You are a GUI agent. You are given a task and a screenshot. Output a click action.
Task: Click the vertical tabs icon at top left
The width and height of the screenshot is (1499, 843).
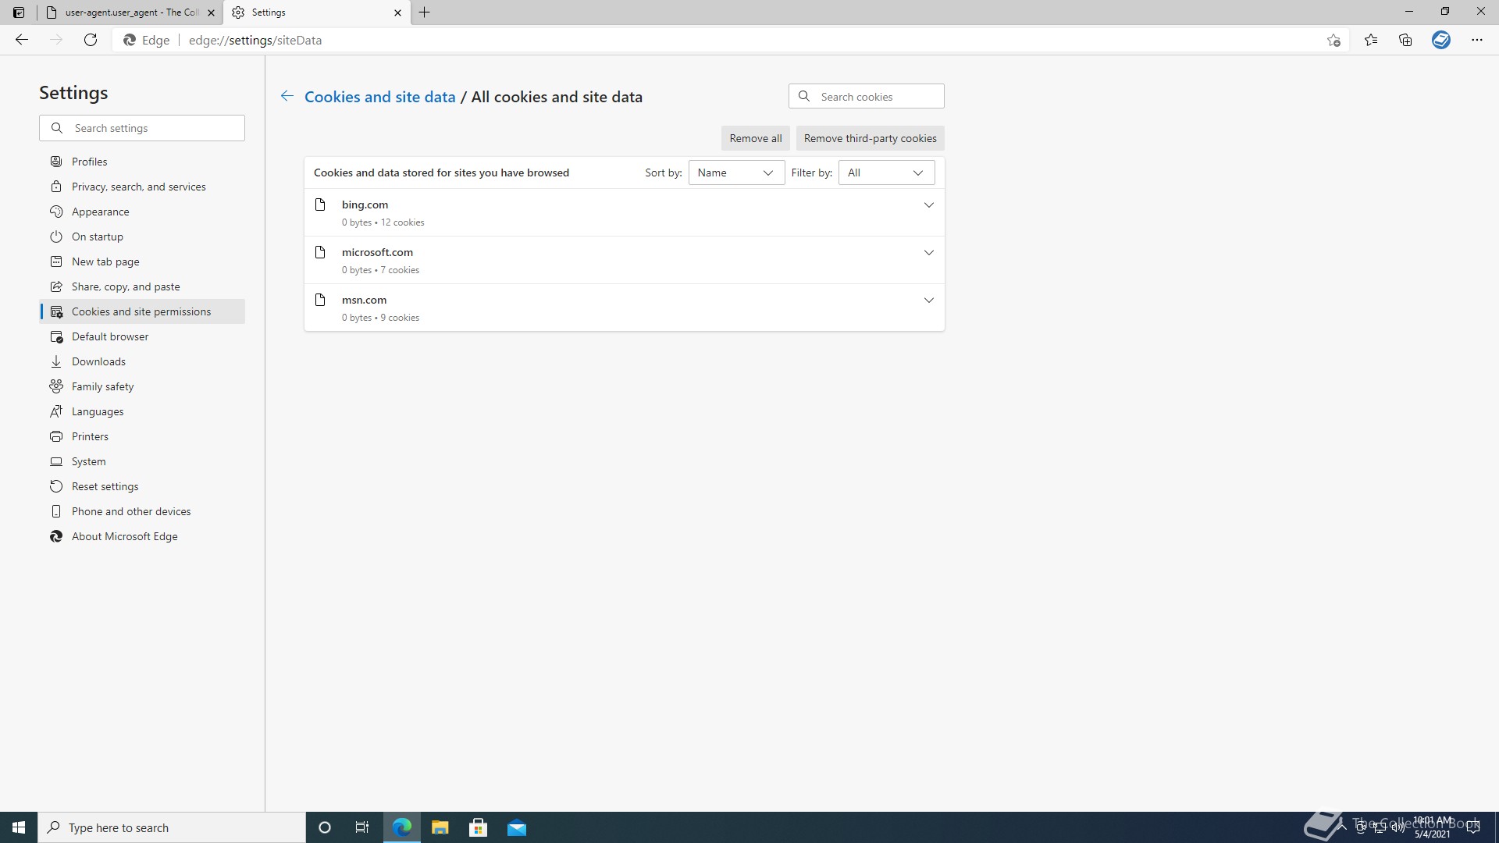[19, 12]
